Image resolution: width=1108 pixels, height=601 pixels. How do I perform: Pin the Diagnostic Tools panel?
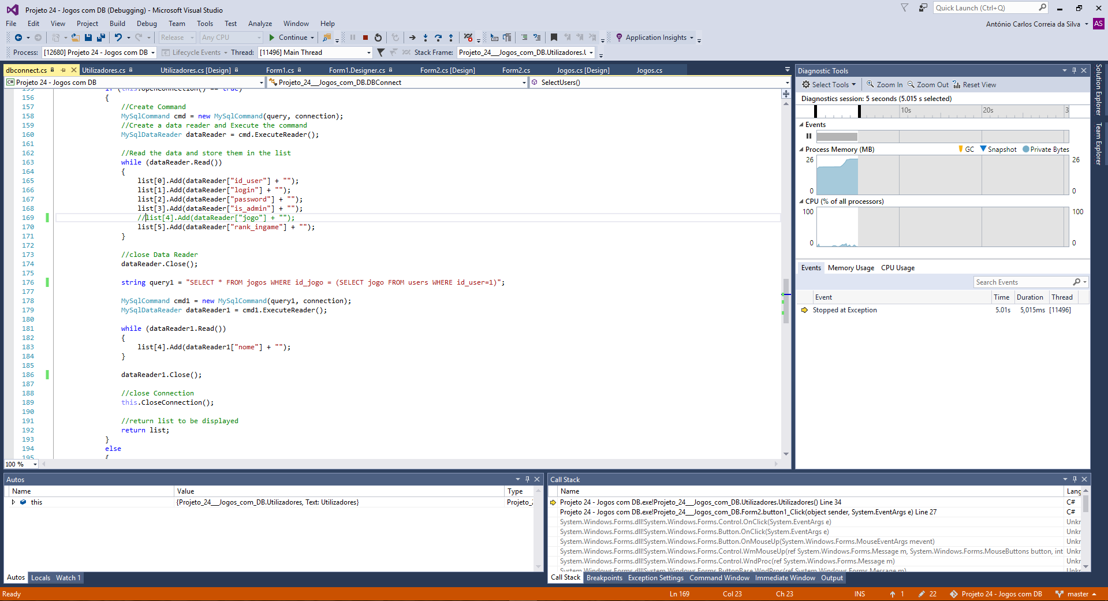click(x=1074, y=70)
